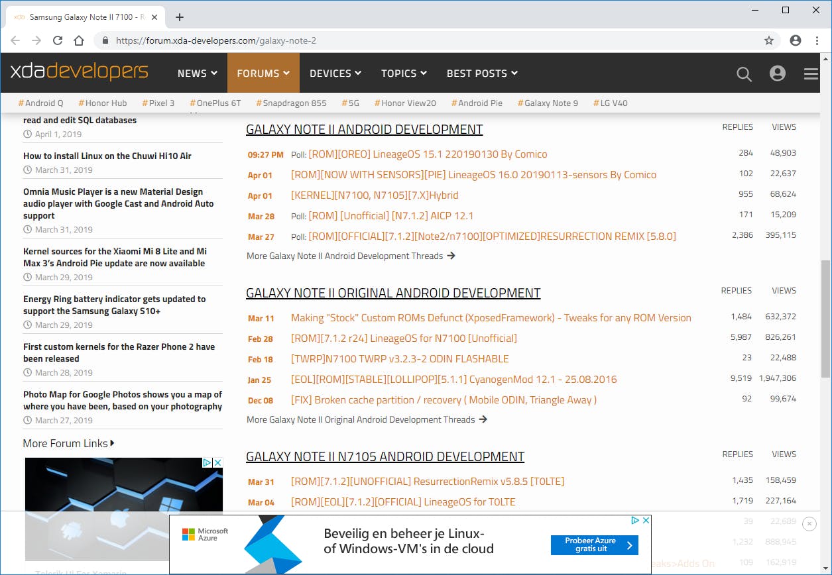Image resolution: width=832 pixels, height=575 pixels.
Task: Click the browser address bar URL
Action: [x=216, y=40]
